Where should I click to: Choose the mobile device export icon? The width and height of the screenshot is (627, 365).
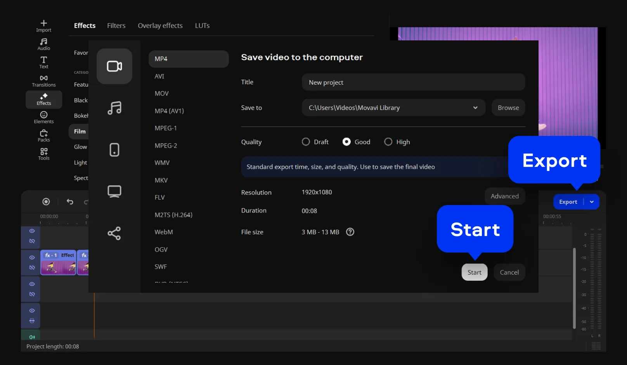click(x=114, y=149)
